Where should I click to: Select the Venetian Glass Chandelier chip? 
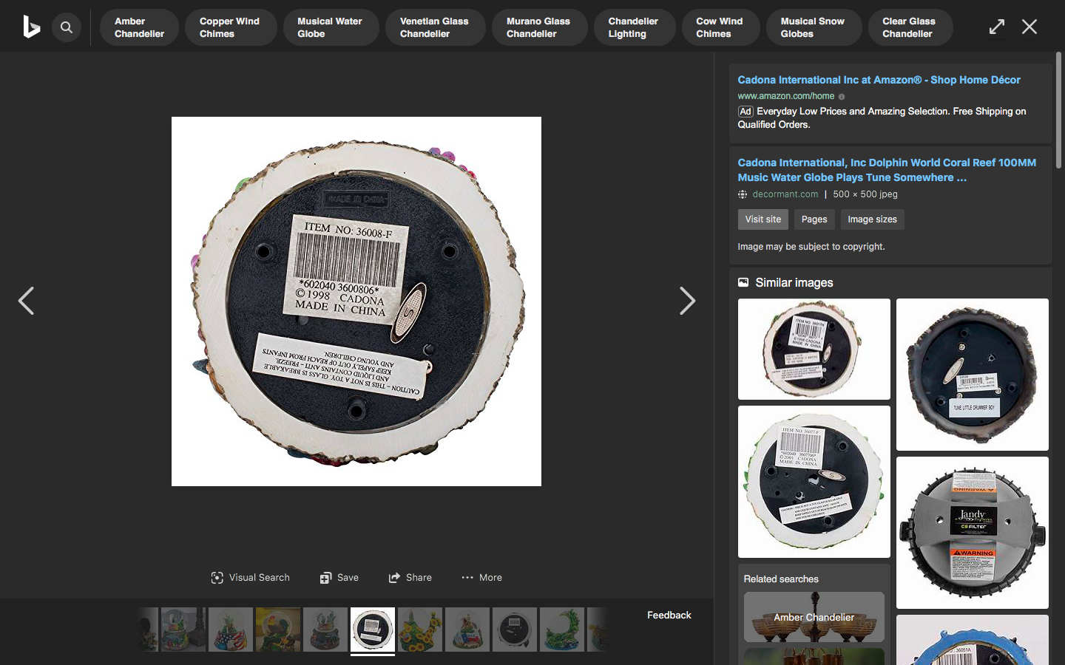click(435, 27)
